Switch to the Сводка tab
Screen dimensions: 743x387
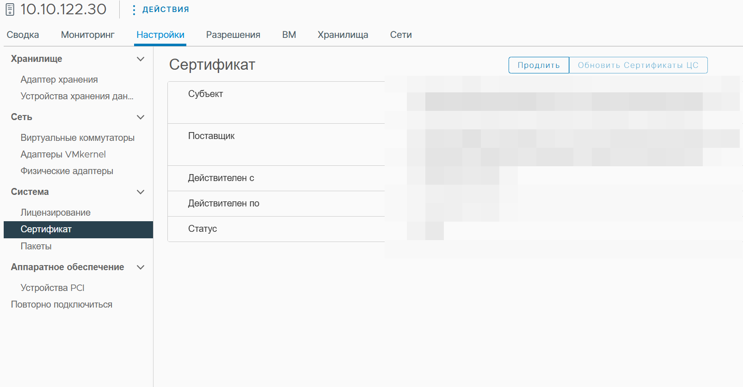tap(23, 35)
